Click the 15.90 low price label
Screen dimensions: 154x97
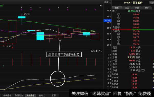coord(8,46)
